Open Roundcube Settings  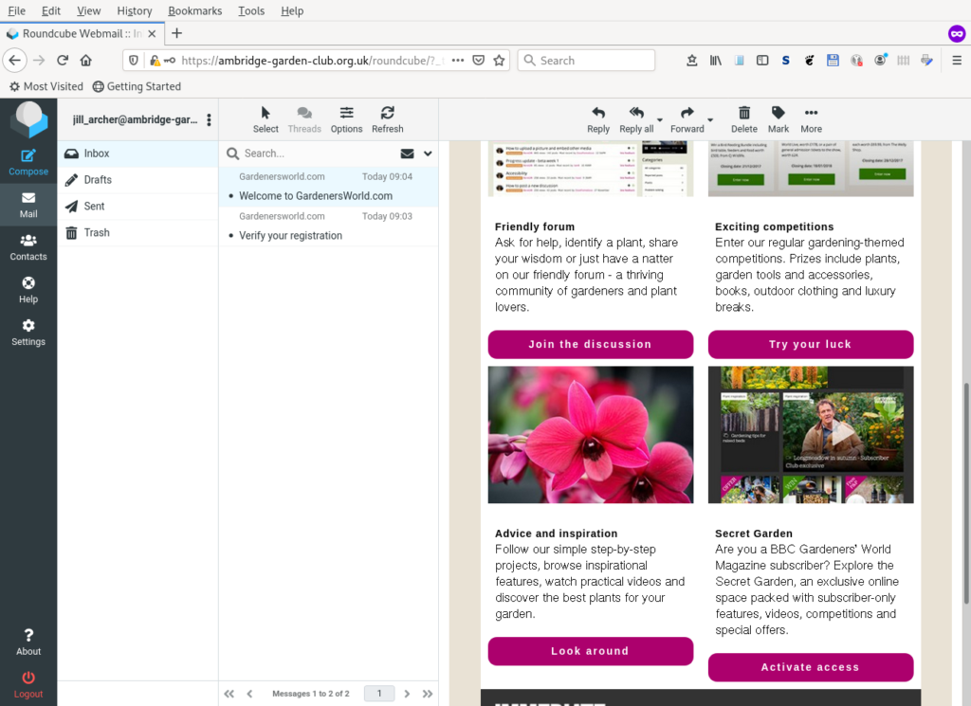point(27,333)
